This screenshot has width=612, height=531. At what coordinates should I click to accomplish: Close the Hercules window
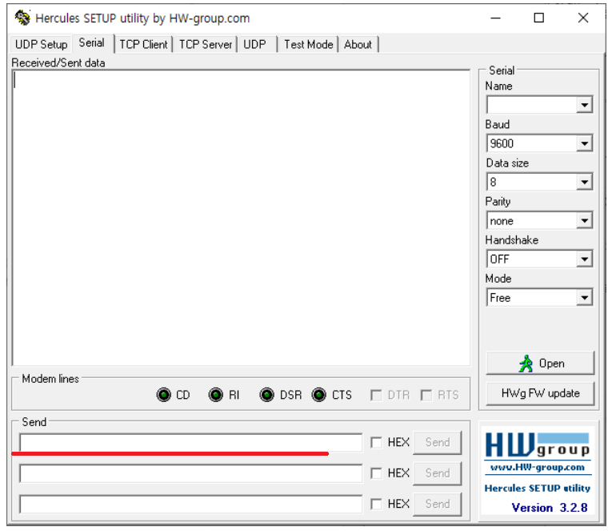[x=582, y=18]
